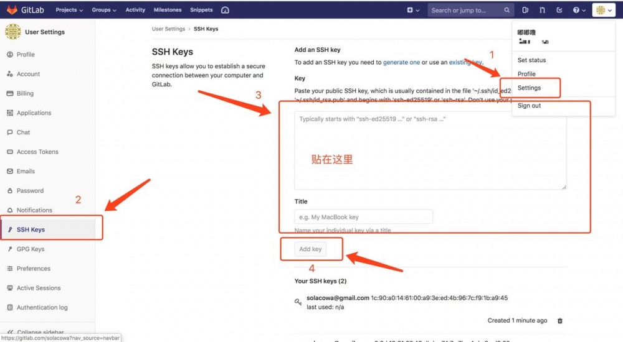The width and height of the screenshot is (623, 342).
Task: Open Chat settings page
Action: point(23,132)
